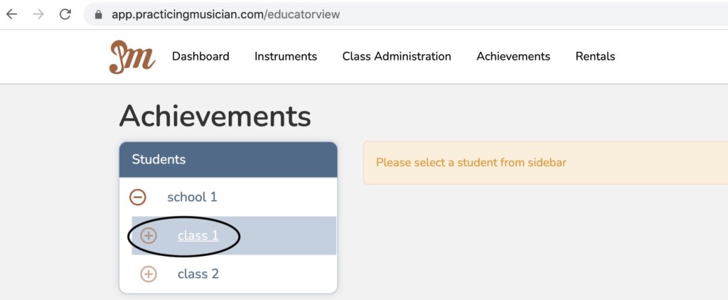
Task: Click the school 1 tree label
Action: pyautogui.click(x=192, y=197)
